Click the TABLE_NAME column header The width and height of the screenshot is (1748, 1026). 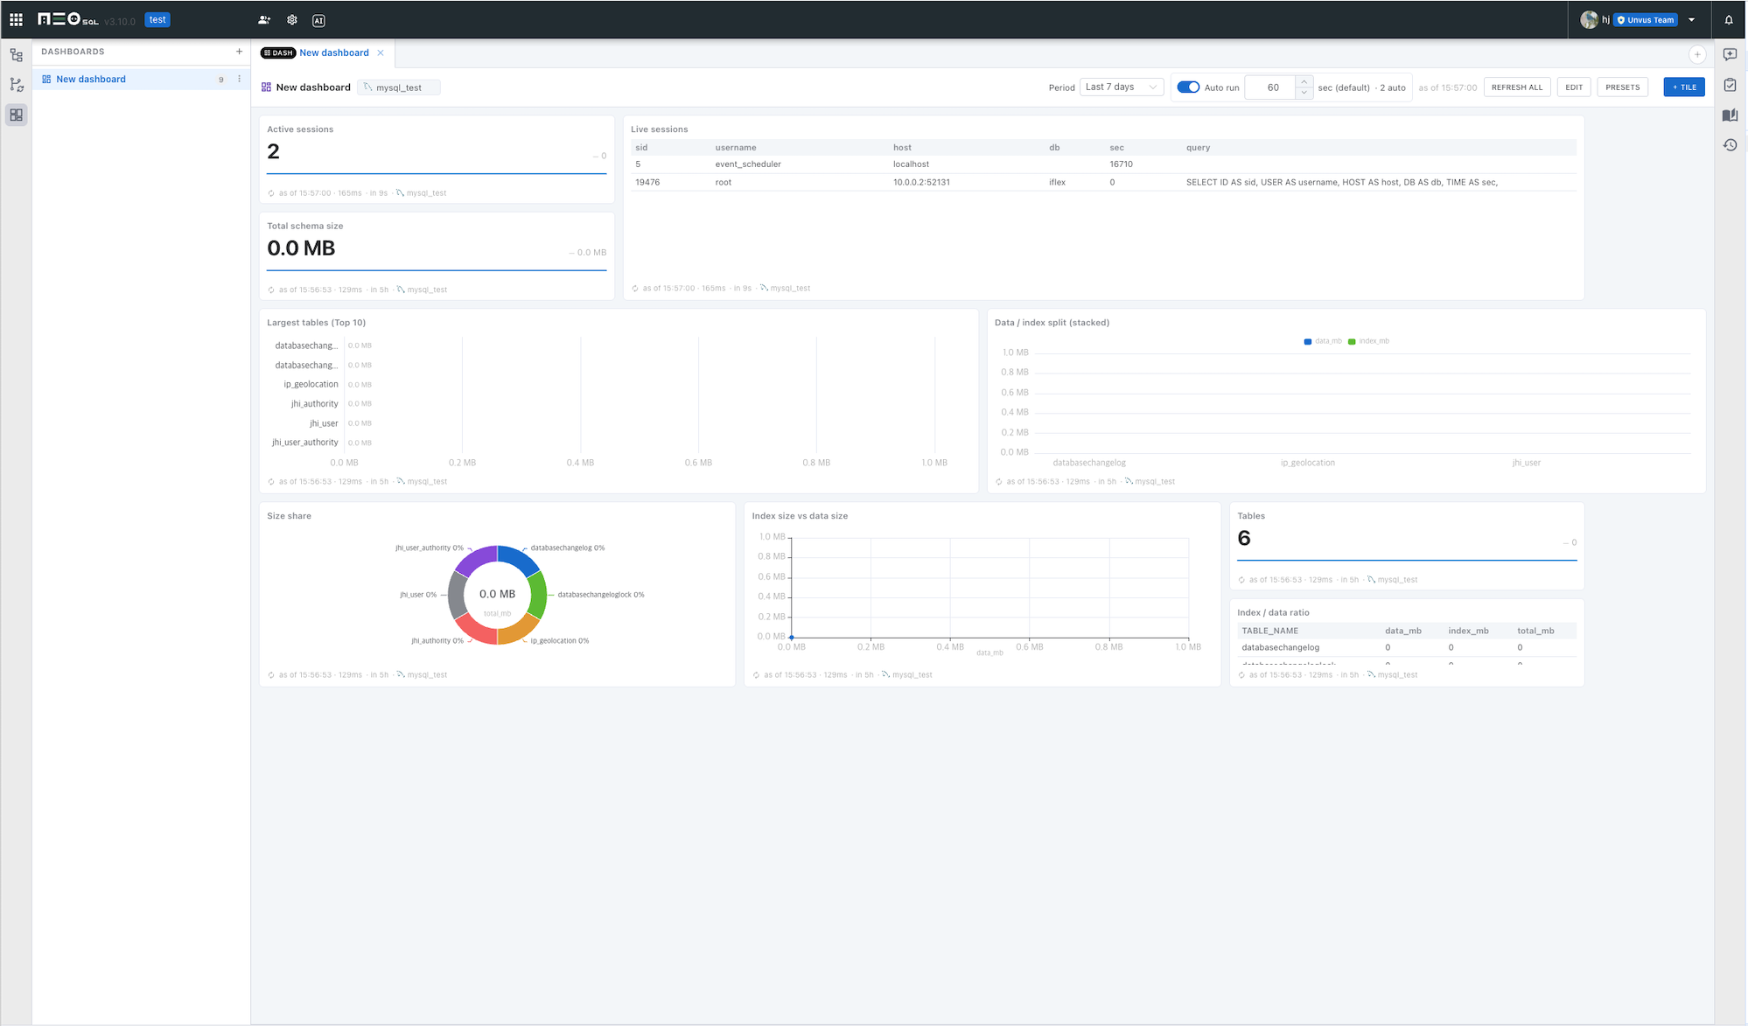(x=1269, y=631)
